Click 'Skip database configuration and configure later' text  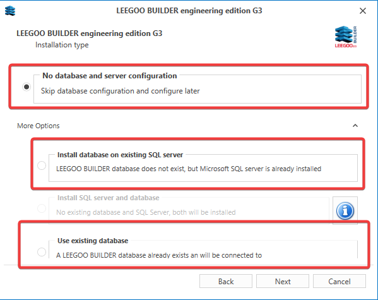(x=121, y=91)
